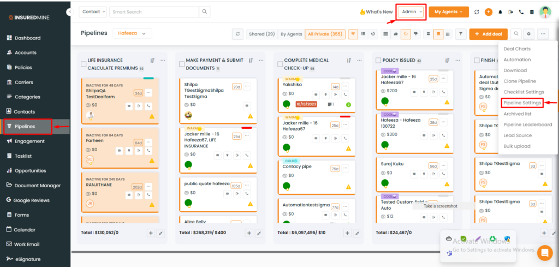
Task: Open Archived list menu entry
Action: point(518,114)
